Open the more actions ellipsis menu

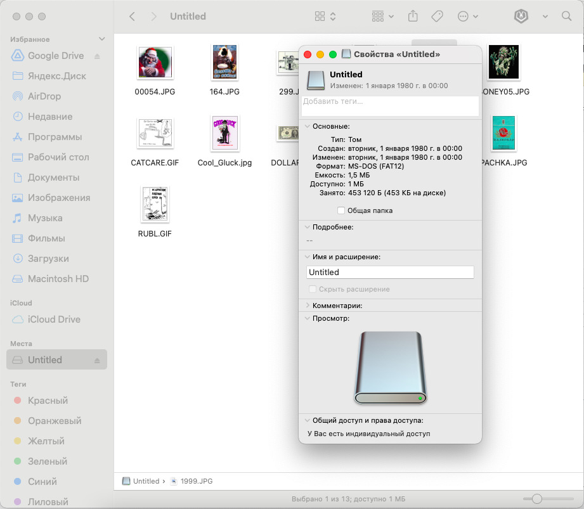[467, 16]
